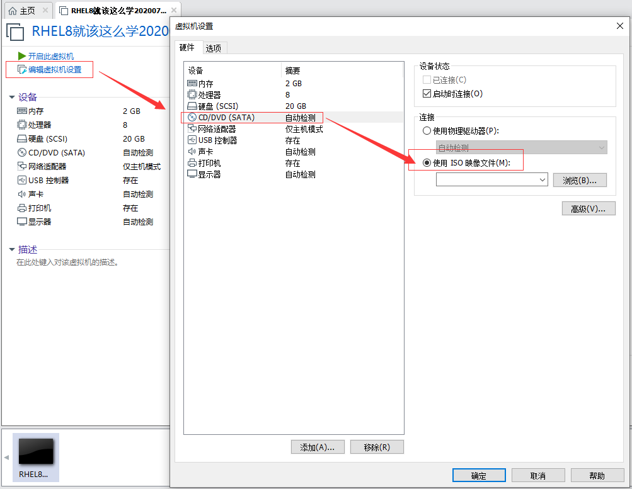Click the printer icon in main window list

coord(22,208)
